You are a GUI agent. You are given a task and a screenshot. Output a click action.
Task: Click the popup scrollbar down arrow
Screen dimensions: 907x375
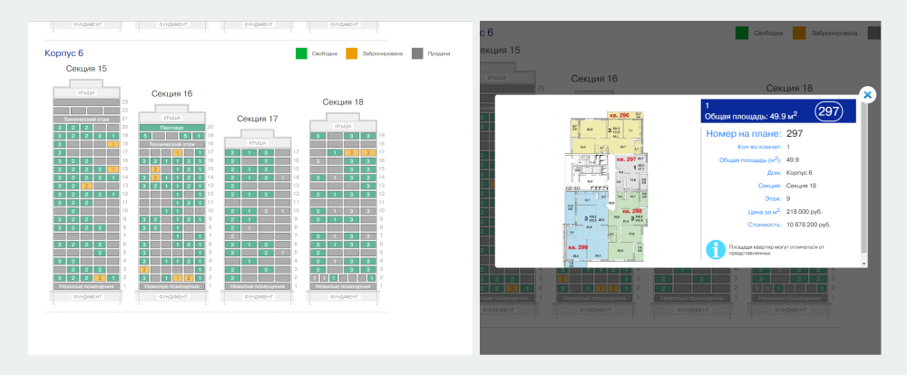pos(864,264)
